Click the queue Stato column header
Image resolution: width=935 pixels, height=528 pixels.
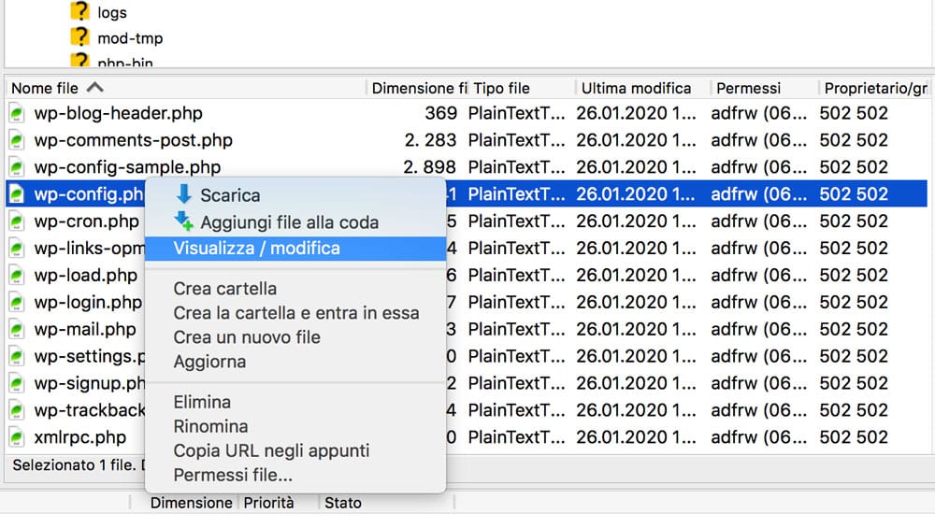343,503
